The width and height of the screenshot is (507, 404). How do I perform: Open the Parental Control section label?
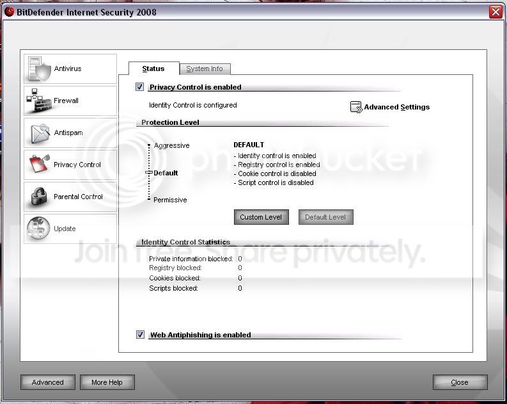78,197
